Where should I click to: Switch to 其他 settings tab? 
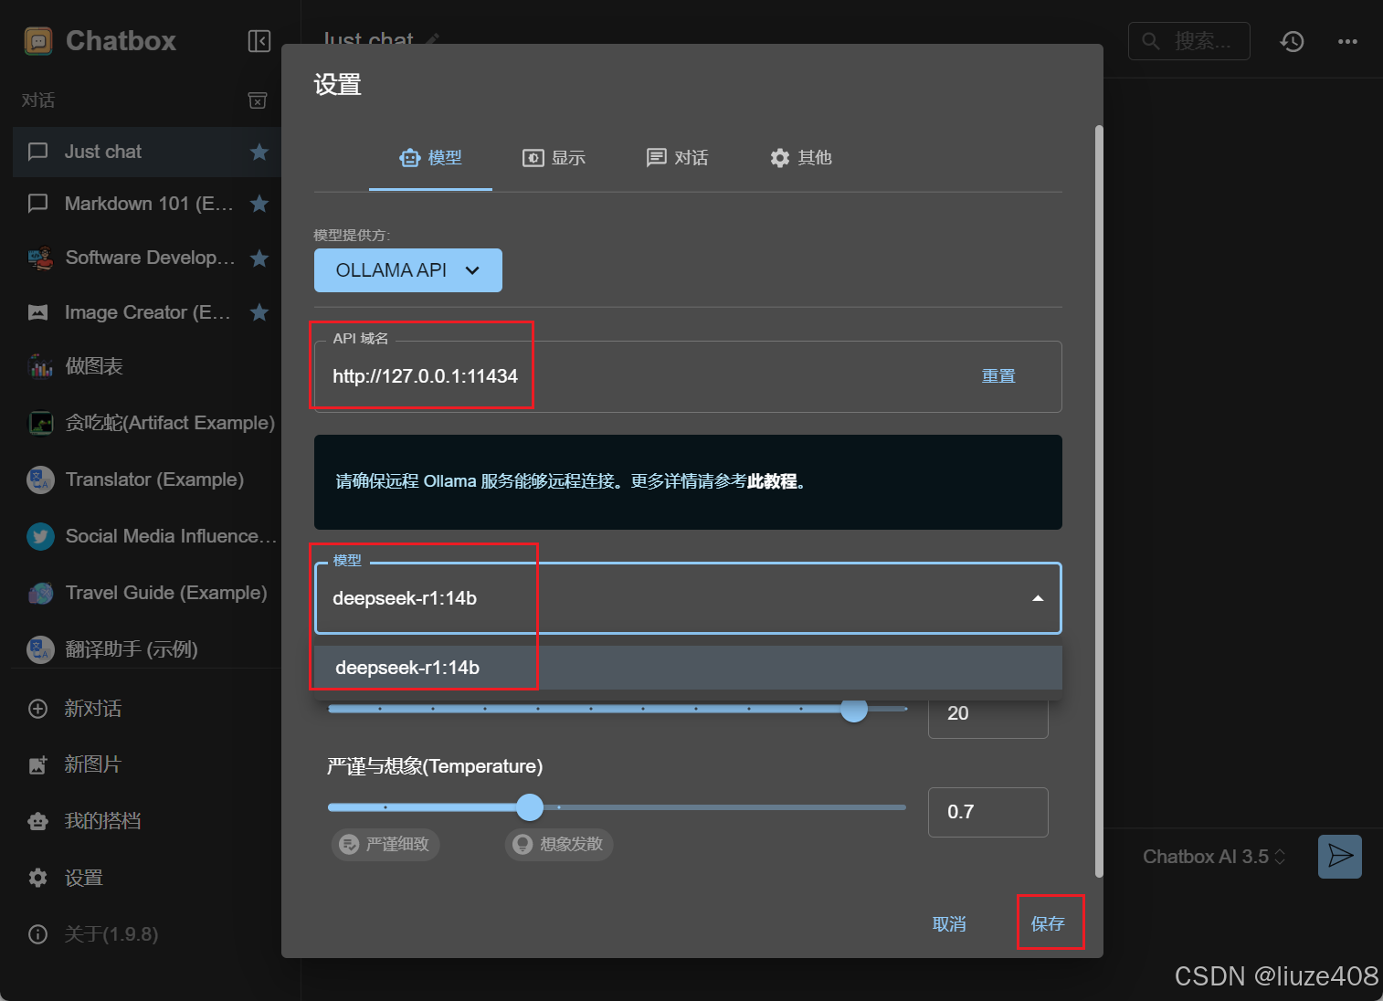[800, 158]
